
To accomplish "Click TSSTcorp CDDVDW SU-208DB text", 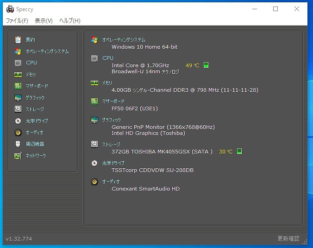I will 152,170.
